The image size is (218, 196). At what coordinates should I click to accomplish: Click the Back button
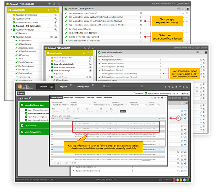pos(185,93)
